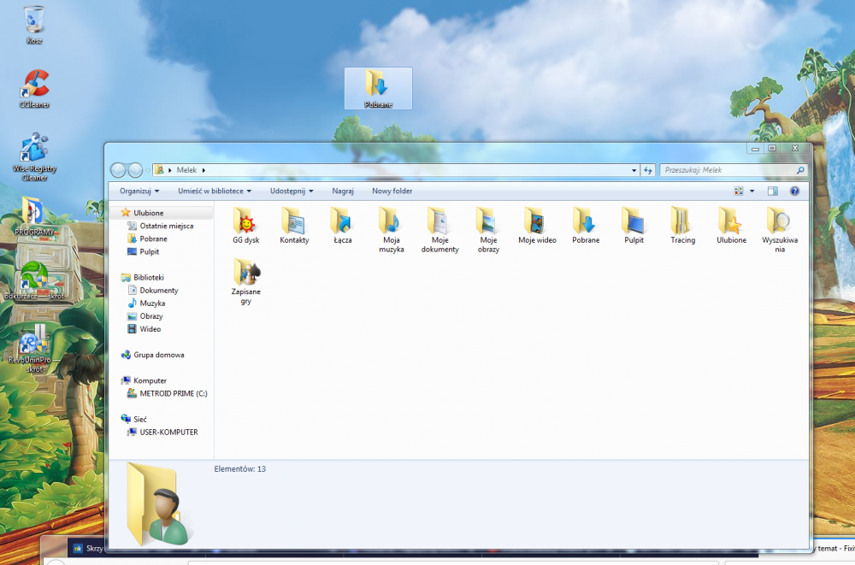Expand the Udostępnij dropdown
Image resolution: width=855 pixels, height=565 pixels.
click(x=292, y=191)
